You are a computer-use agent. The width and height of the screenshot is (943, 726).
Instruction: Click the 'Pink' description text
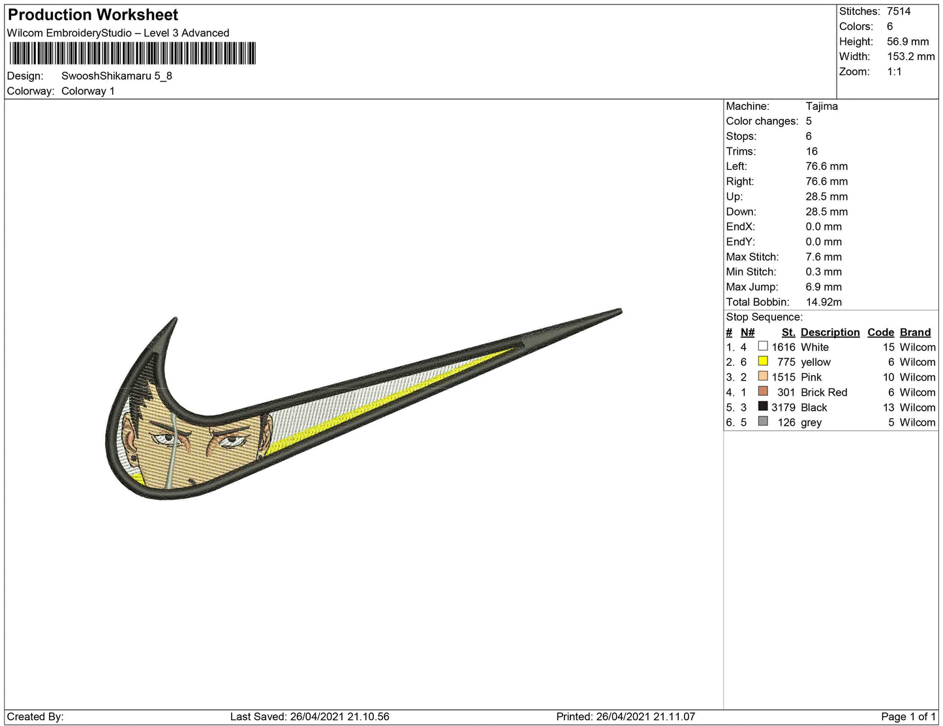pyautogui.click(x=811, y=377)
